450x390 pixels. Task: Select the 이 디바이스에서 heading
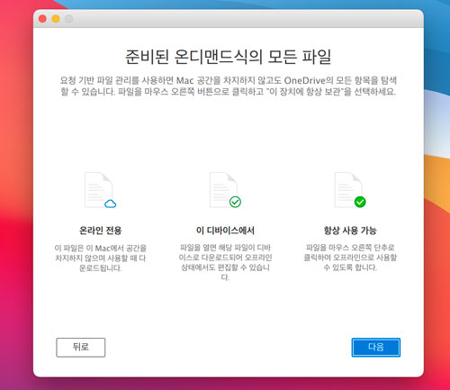pyautogui.click(x=225, y=231)
